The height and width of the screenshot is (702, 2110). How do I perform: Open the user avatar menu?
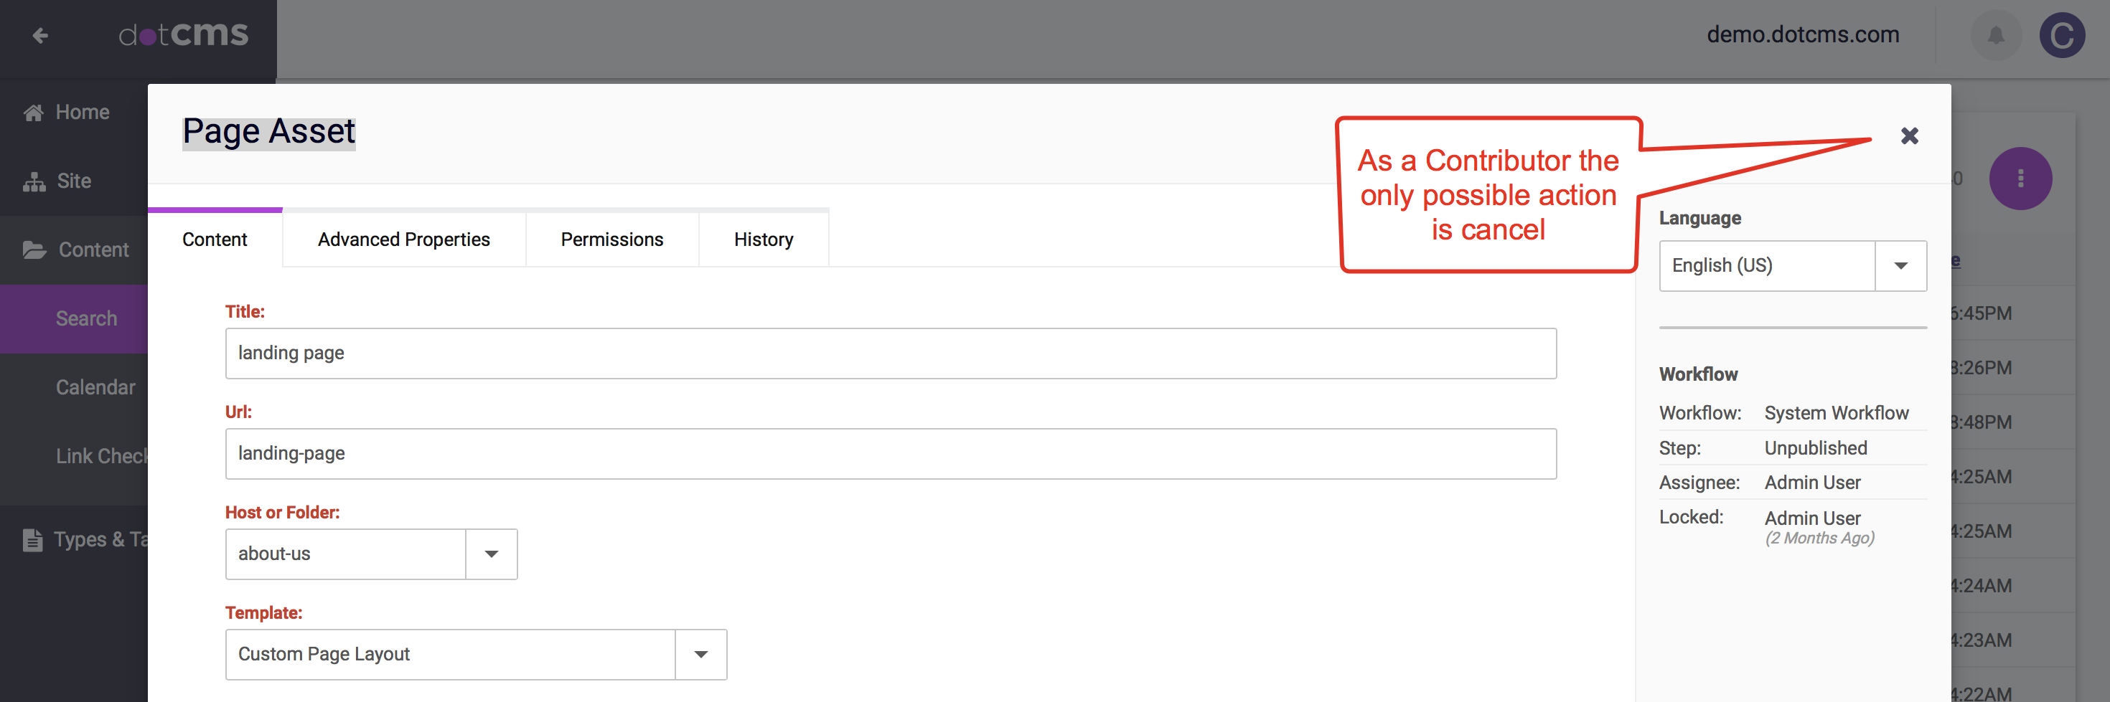pos(2062,35)
